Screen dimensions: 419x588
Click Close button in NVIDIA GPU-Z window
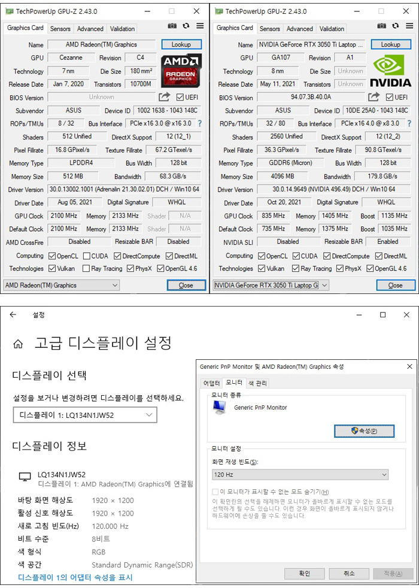pyautogui.click(x=396, y=286)
